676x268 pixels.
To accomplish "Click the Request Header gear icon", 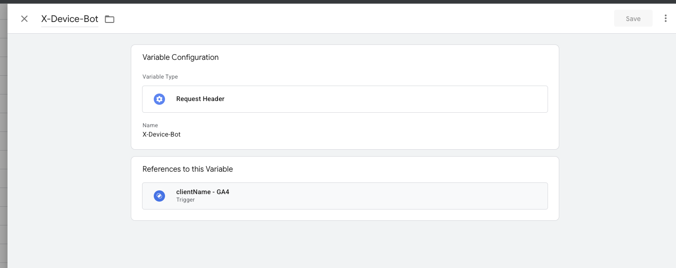I will pos(159,99).
